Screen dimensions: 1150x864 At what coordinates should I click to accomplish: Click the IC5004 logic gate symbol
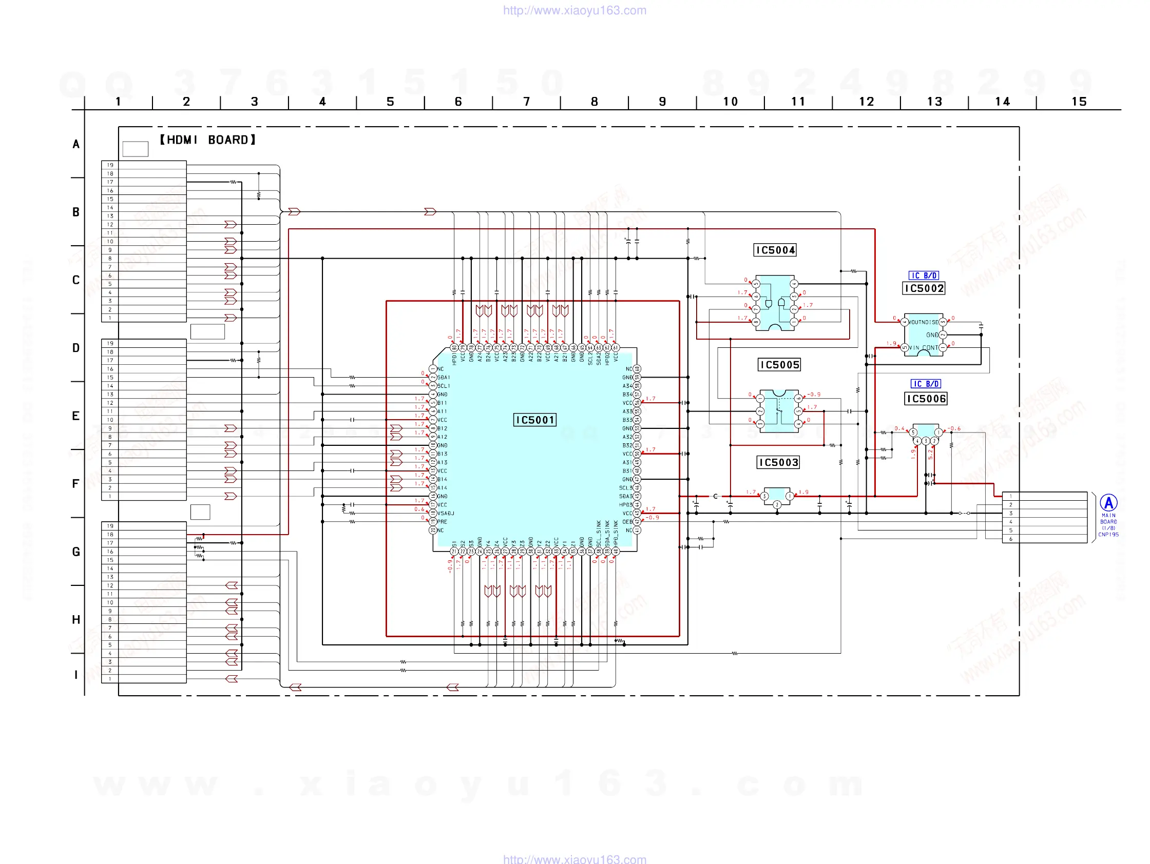coord(775,303)
